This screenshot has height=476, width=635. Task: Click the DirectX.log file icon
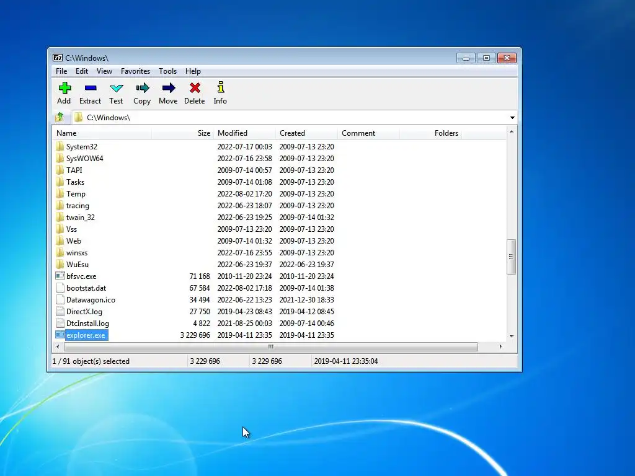click(60, 311)
